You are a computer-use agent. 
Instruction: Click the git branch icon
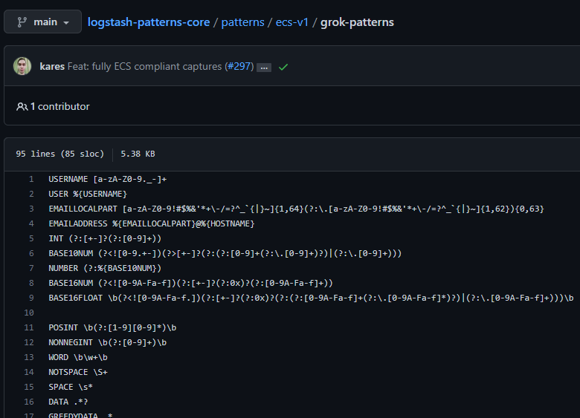(22, 22)
